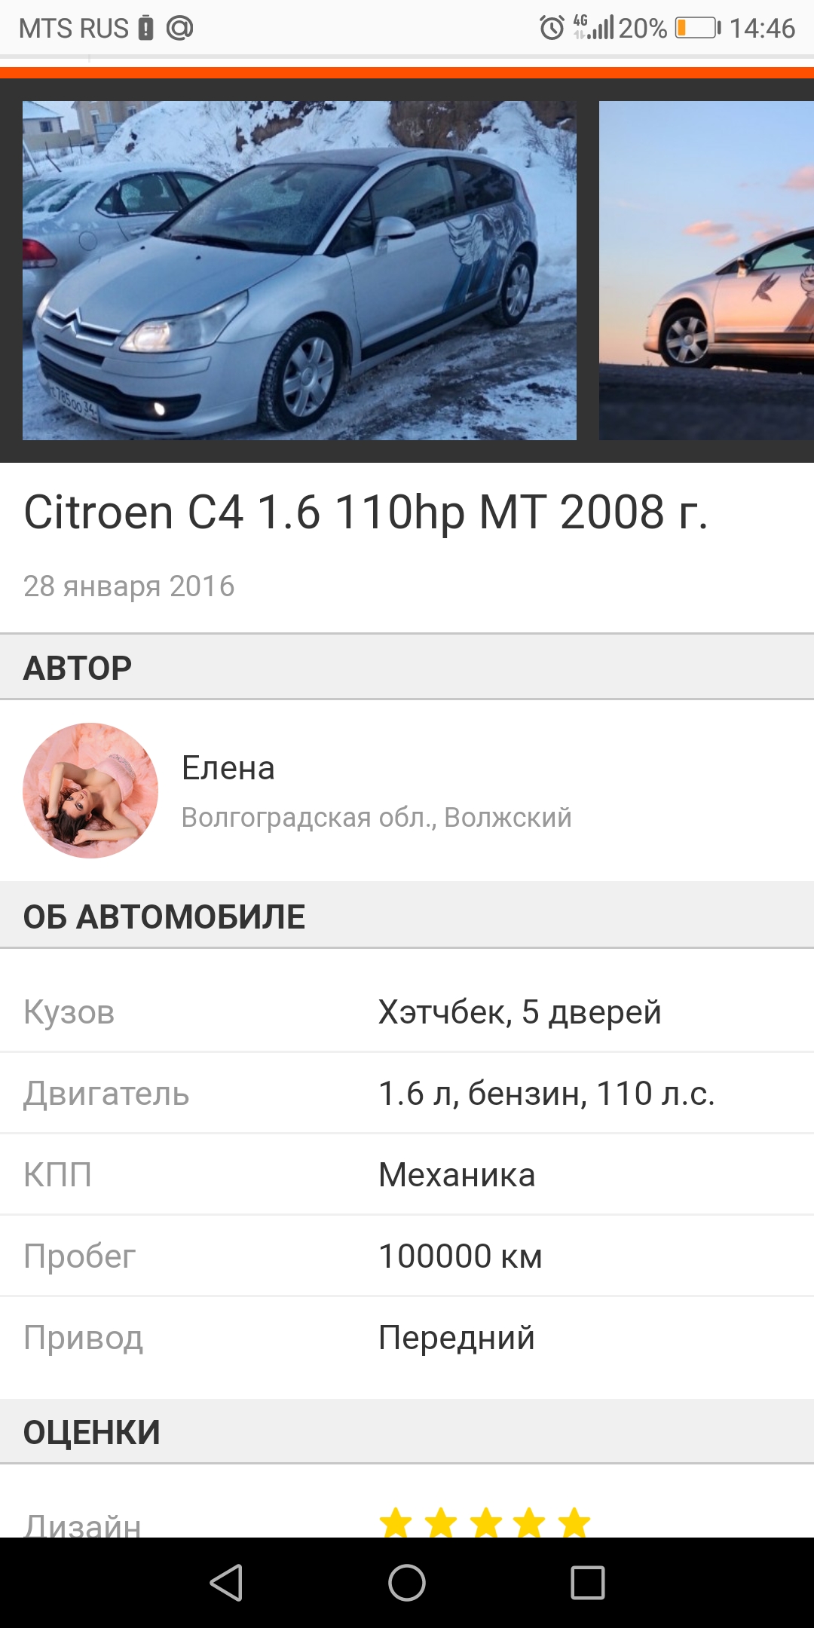
Task: Tap the @ notification icon
Action: [179, 28]
